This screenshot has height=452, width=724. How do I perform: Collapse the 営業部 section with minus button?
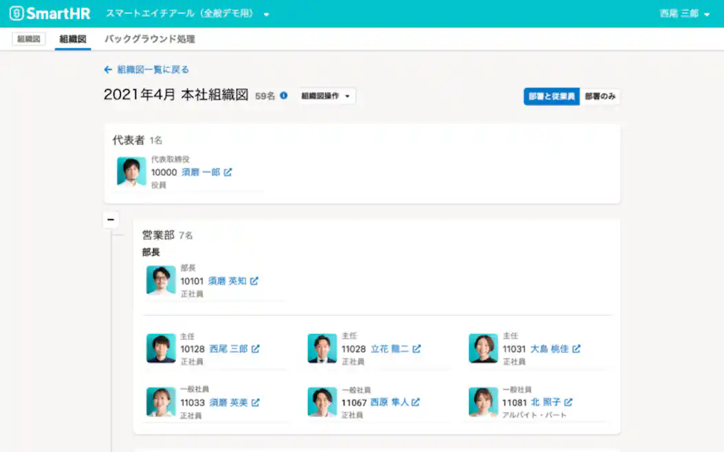tap(111, 219)
